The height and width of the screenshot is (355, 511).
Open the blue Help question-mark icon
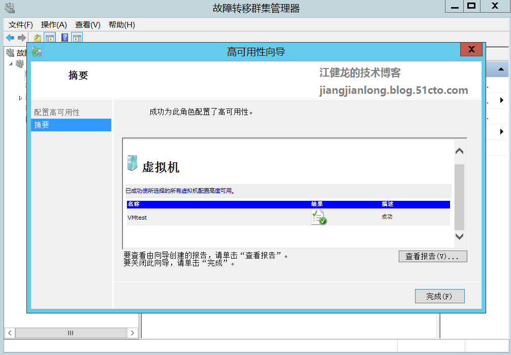click(65, 38)
